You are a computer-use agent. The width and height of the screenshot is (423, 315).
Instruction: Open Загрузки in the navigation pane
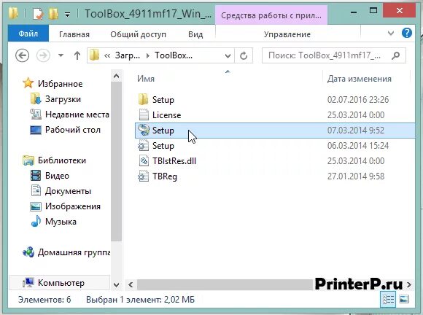coord(63,99)
